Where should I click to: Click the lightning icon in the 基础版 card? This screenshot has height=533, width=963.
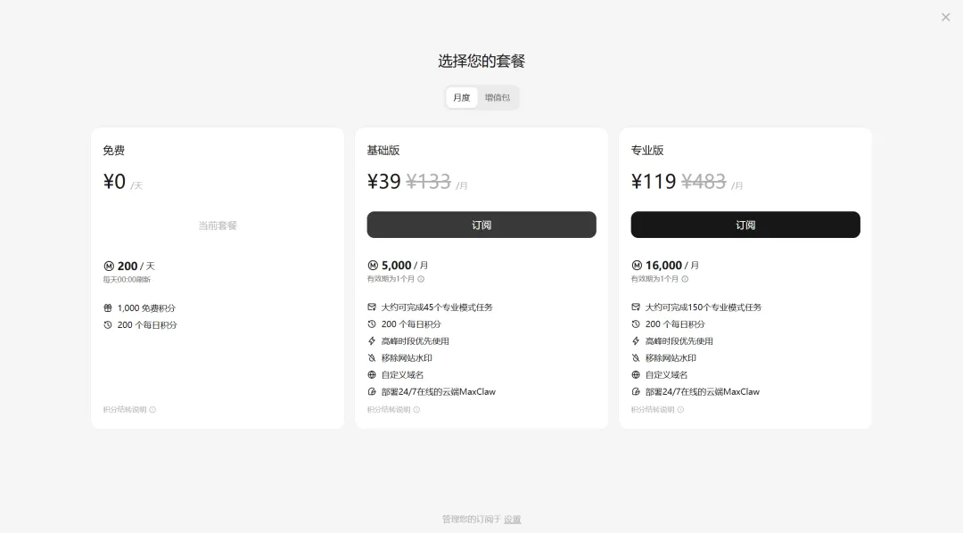tap(372, 340)
